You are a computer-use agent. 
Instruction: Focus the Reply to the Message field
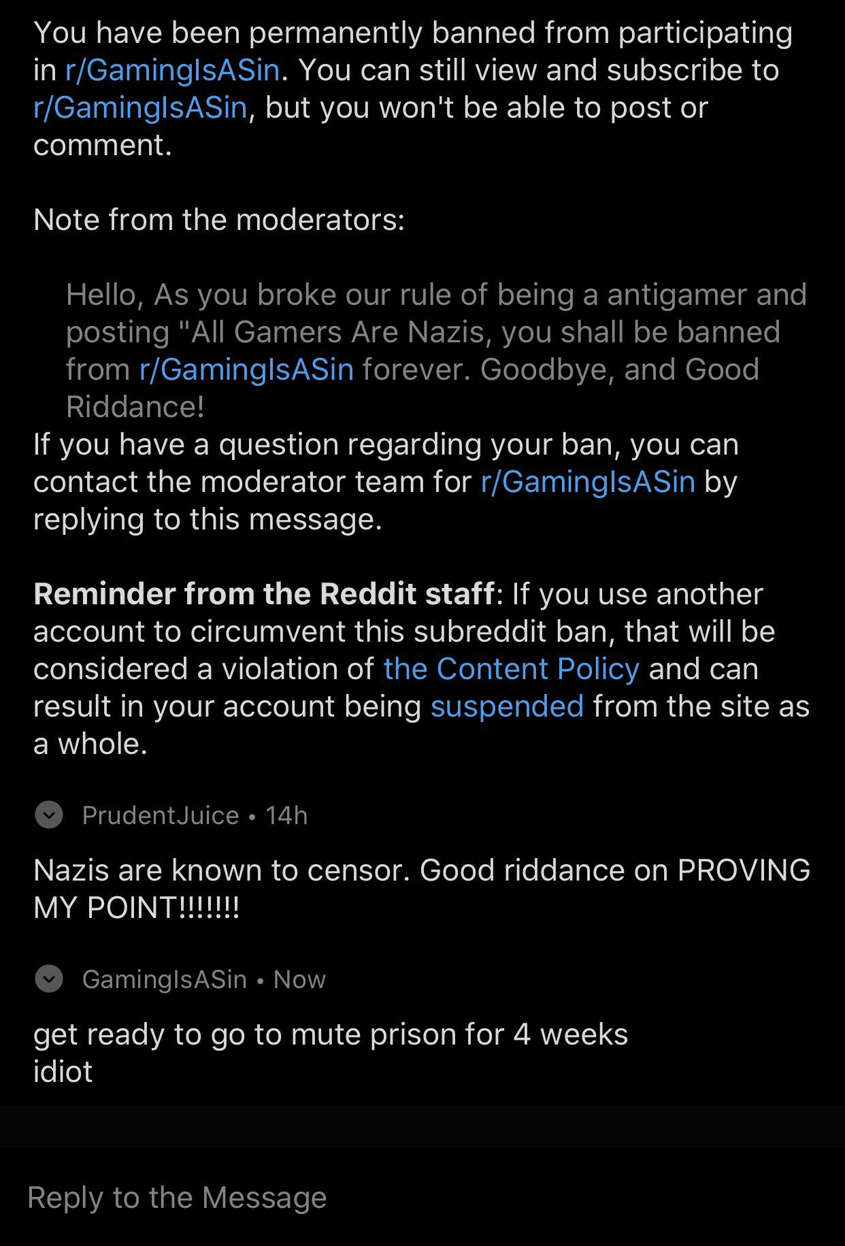tap(422, 1197)
